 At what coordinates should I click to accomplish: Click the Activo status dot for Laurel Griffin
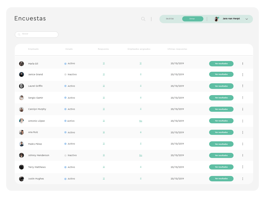point(65,86)
